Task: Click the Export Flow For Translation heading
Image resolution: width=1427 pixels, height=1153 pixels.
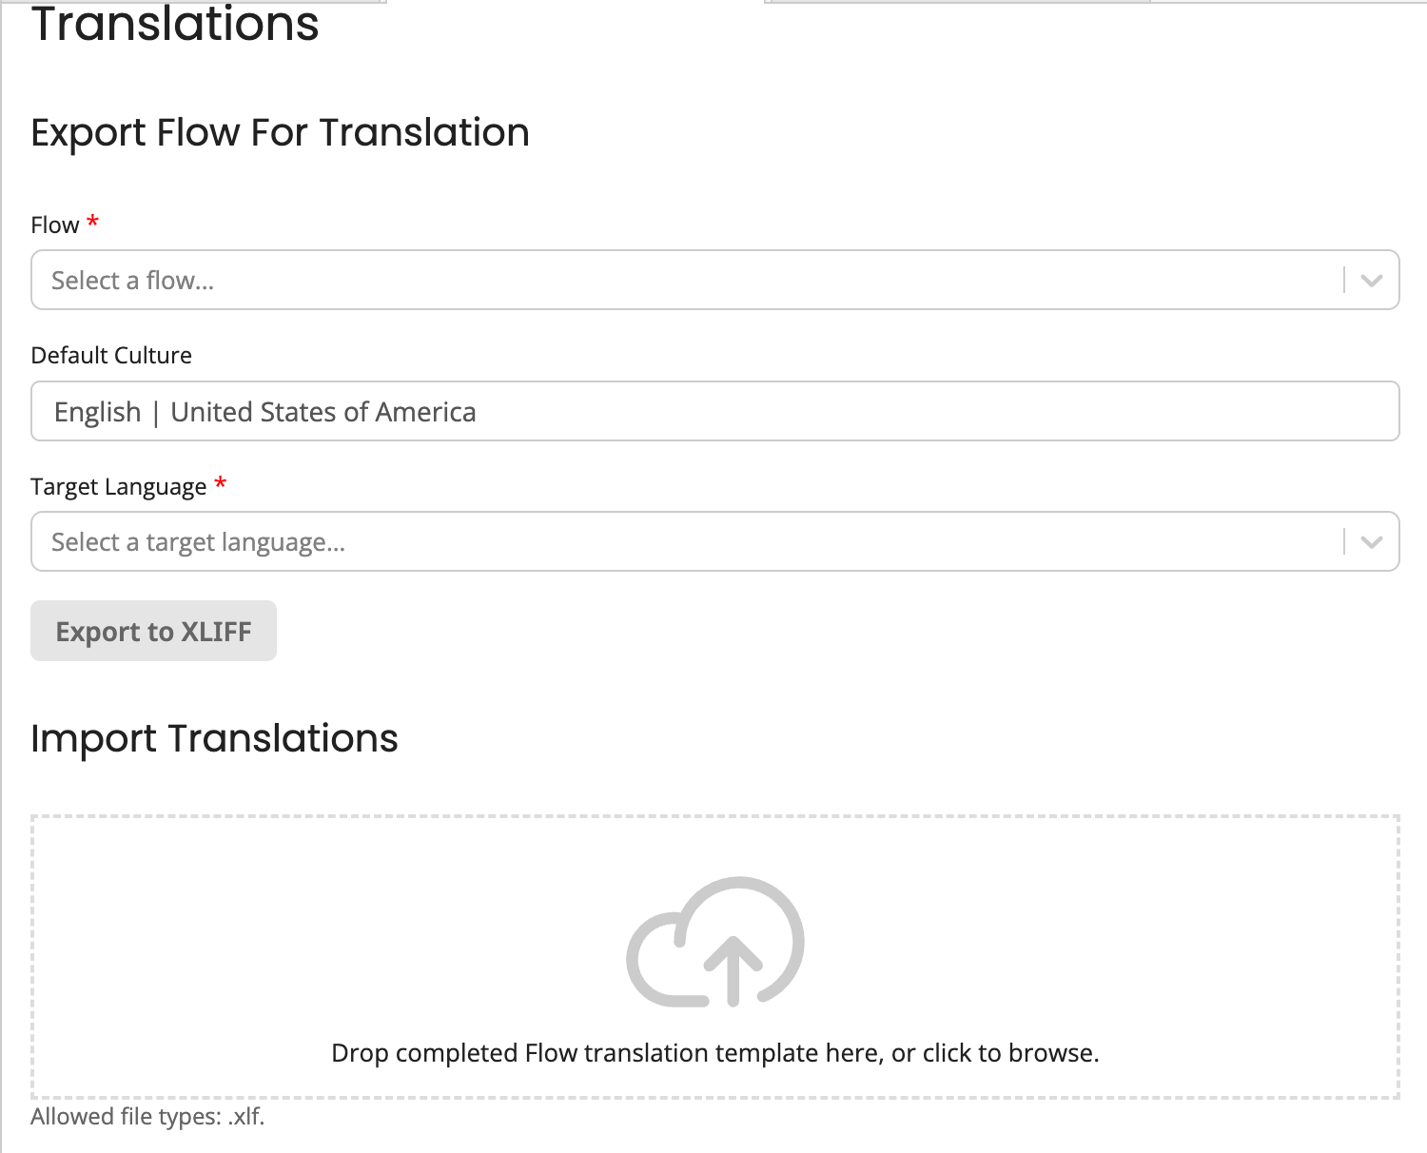Action: click(x=281, y=132)
